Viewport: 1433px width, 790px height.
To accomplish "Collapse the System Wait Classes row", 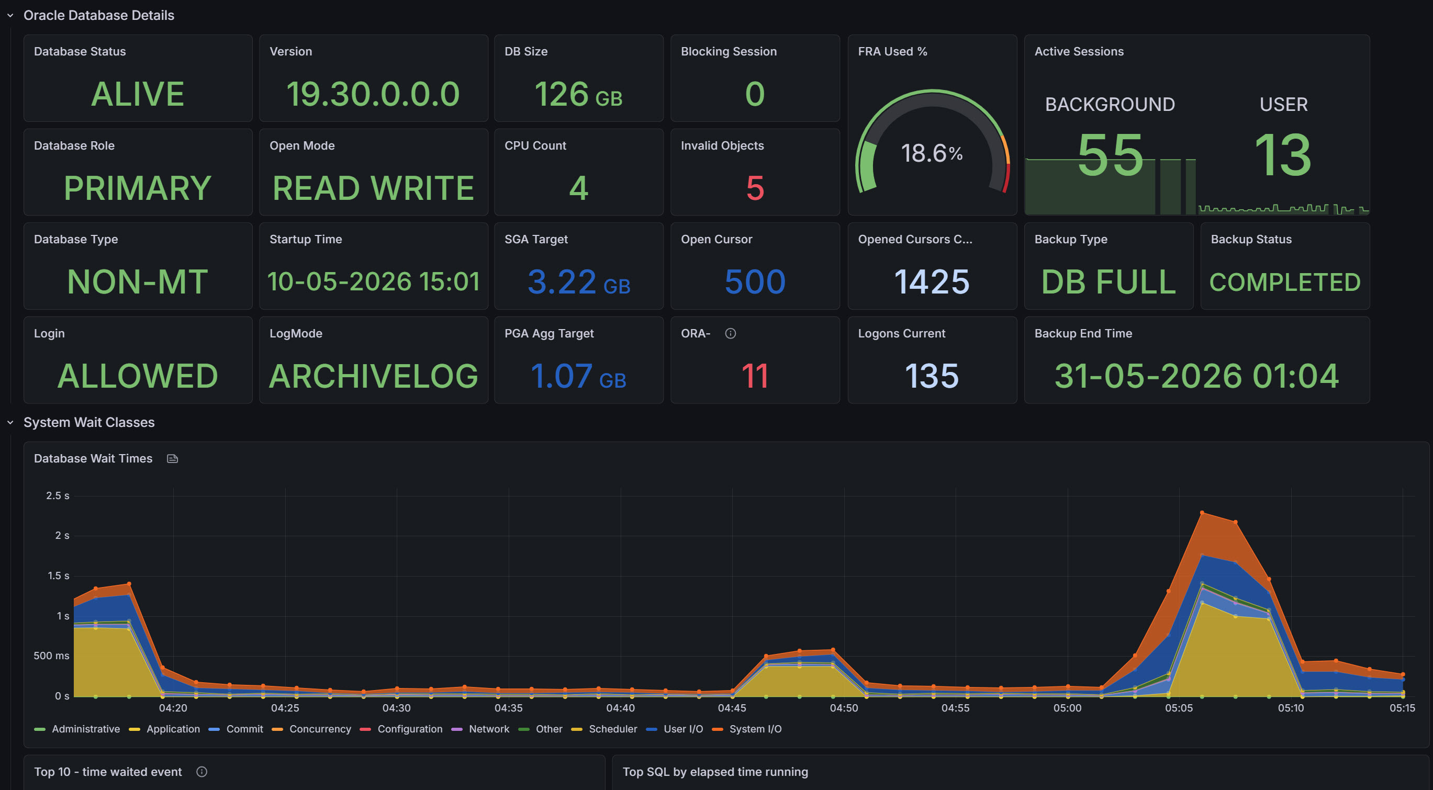I will [10, 423].
